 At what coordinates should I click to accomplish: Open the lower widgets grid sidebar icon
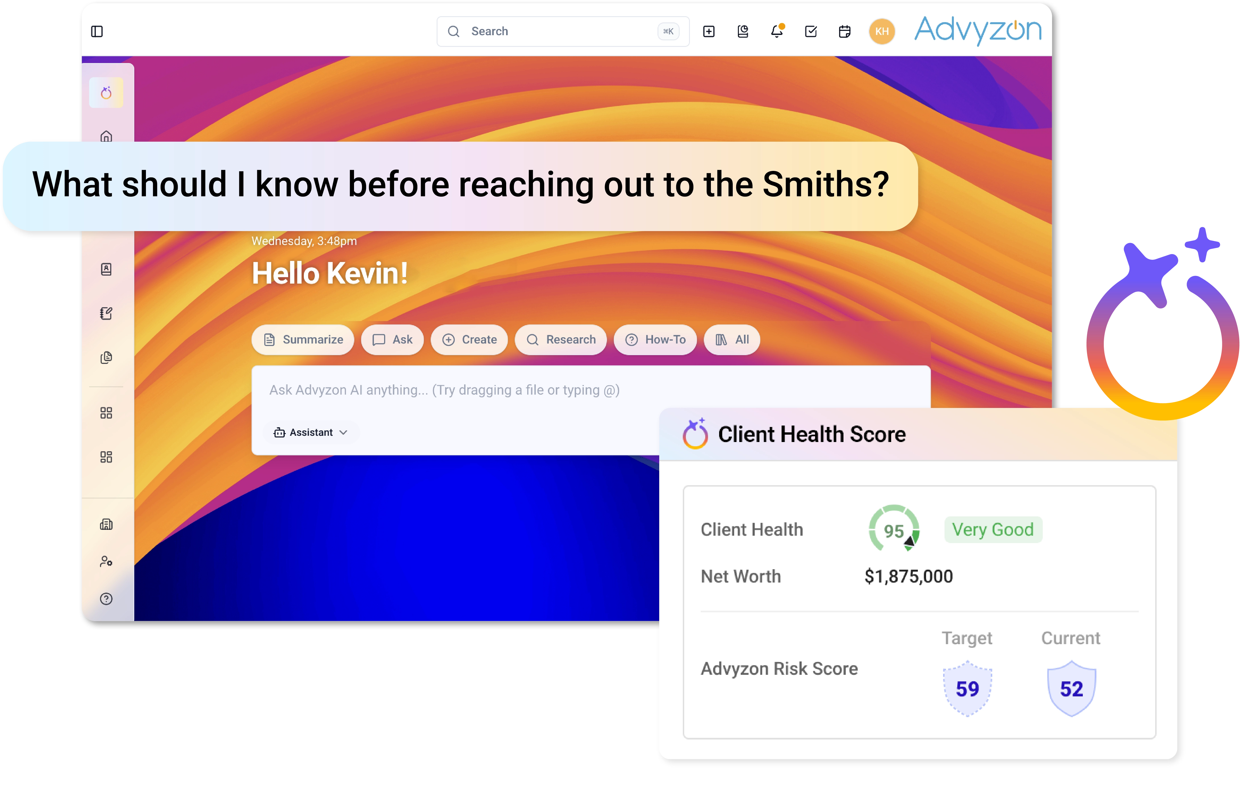click(x=106, y=458)
